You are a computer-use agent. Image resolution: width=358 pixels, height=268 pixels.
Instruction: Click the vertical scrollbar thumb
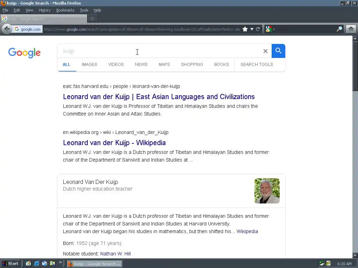(x=355, y=66)
